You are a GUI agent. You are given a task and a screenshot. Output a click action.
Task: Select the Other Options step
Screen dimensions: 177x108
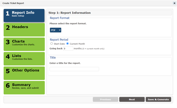24,73
